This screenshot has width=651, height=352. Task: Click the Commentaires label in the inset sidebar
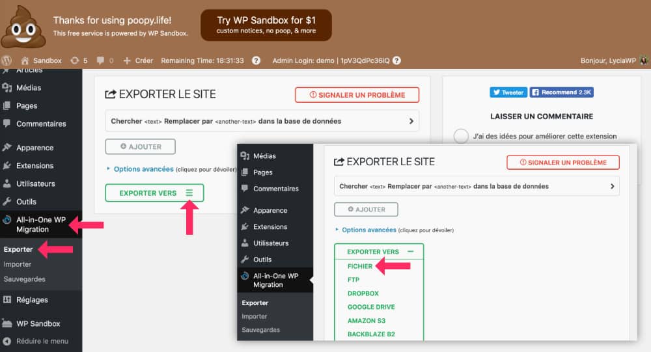(x=275, y=189)
